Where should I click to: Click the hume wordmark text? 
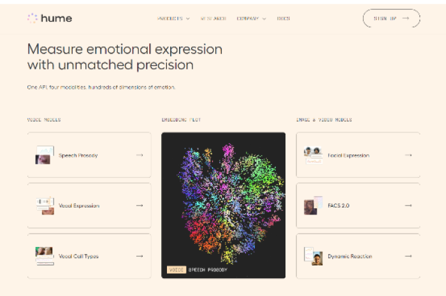pos(56,18)
